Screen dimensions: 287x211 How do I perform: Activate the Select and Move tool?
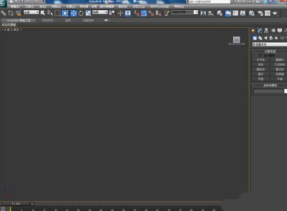pyautogui.click(x=73, y=13)
